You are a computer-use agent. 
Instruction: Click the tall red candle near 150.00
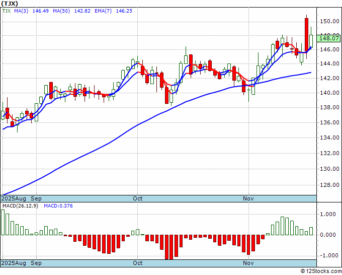tap(306, 35)
